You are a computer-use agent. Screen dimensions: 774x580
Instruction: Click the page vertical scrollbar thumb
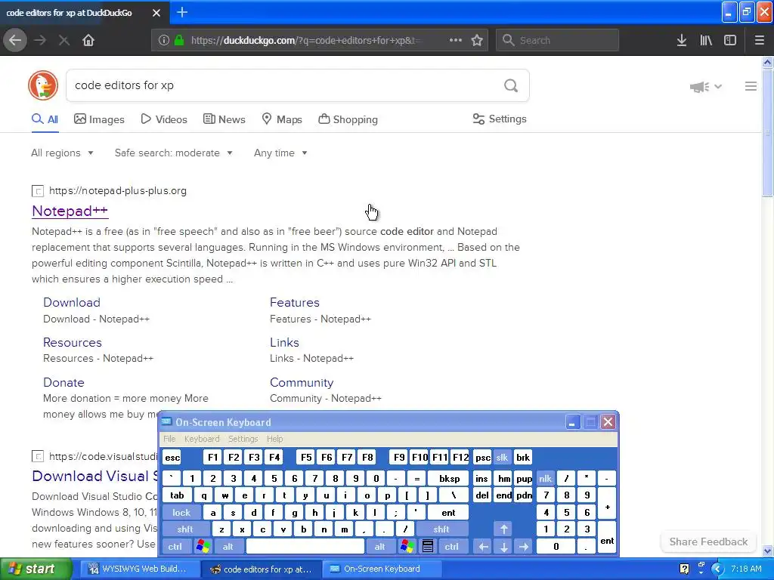coord(767,133)
